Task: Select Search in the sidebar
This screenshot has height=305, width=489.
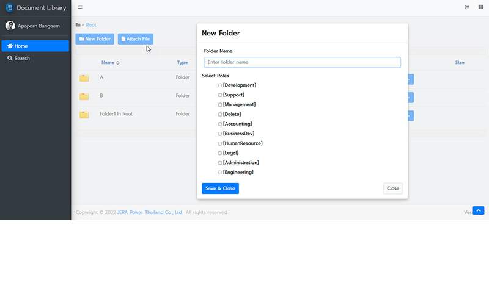Action: tap(35, 58)
